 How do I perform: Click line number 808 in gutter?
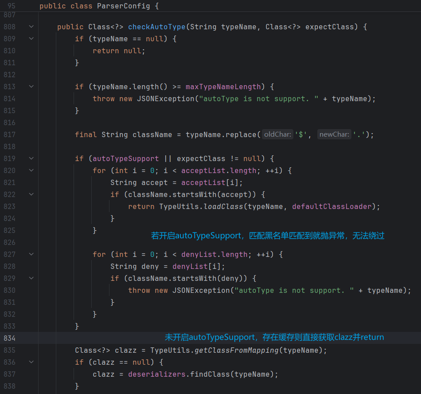[10, 27]
